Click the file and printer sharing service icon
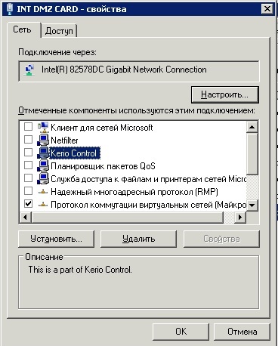 pyautogui.click(x=43, y=178)
